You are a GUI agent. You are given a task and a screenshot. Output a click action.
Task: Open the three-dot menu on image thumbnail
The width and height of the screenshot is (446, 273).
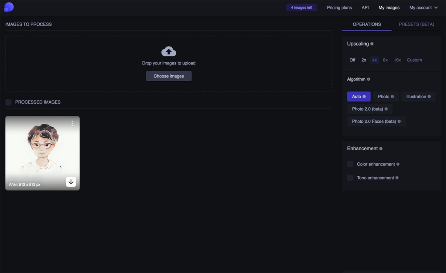pos(72,123)
